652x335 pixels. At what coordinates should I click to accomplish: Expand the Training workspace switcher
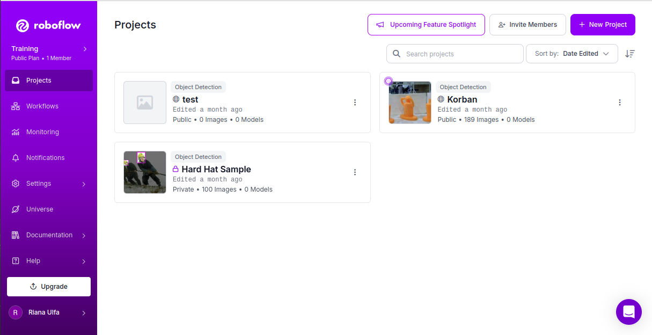(x=85, y=49)
